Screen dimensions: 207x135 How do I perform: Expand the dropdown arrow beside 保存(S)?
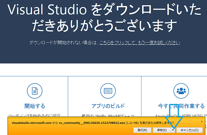(x=173, y=130)
